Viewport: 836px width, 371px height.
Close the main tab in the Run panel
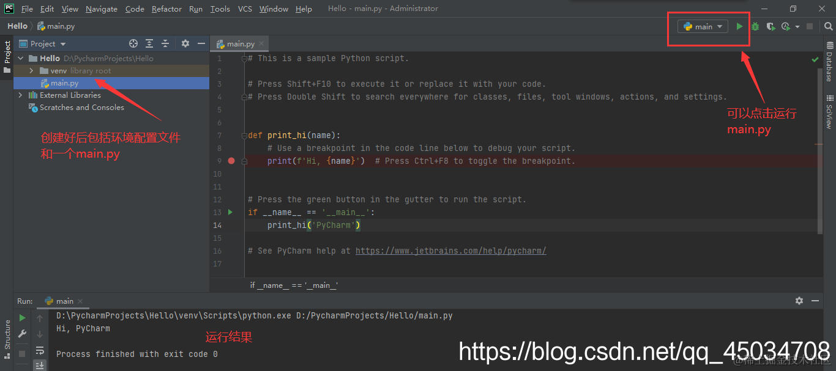[80, 301]
